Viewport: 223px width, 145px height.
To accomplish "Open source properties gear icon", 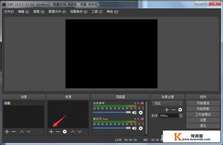I will [65, 132].
